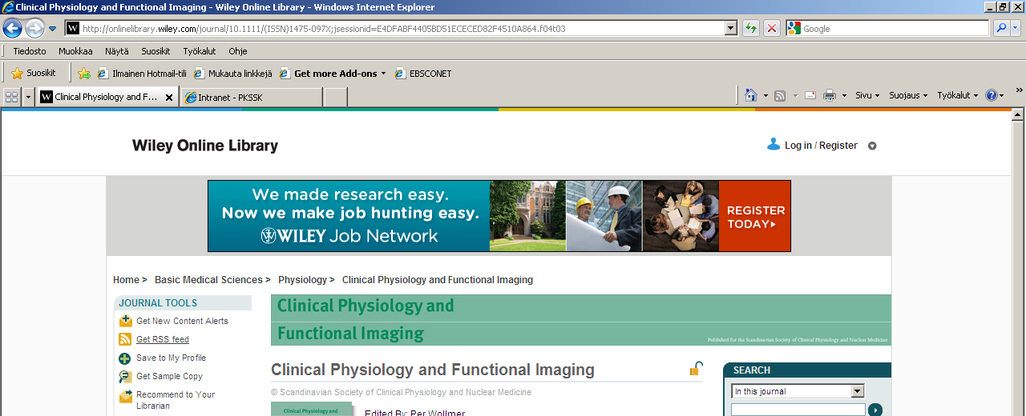Click Save to My Profile link

(x=171, y=358)
